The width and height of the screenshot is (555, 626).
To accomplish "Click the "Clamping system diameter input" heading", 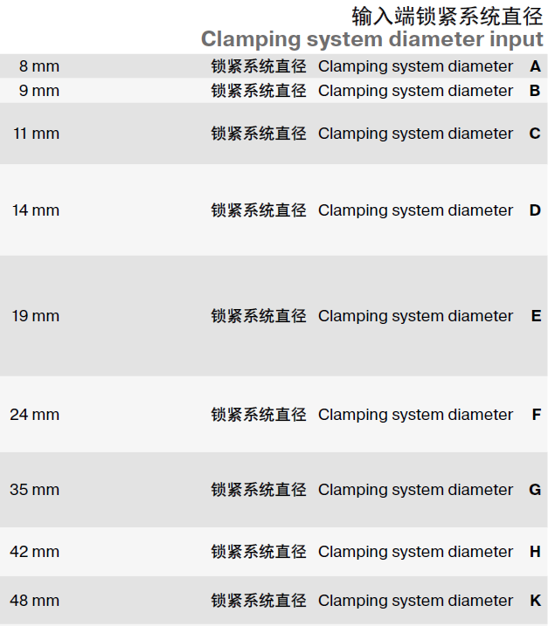I will click(371, 39).
